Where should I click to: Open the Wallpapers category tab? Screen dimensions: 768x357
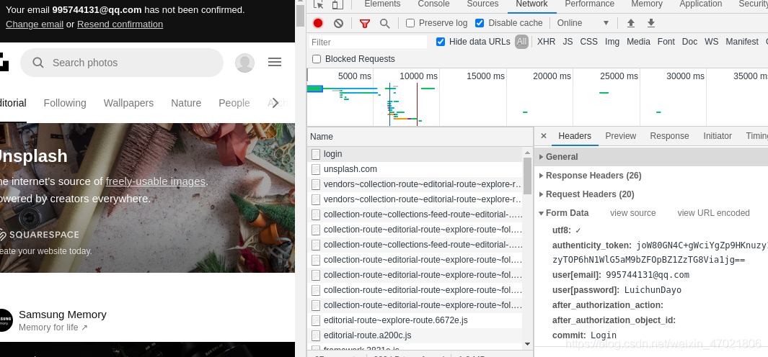128,103
